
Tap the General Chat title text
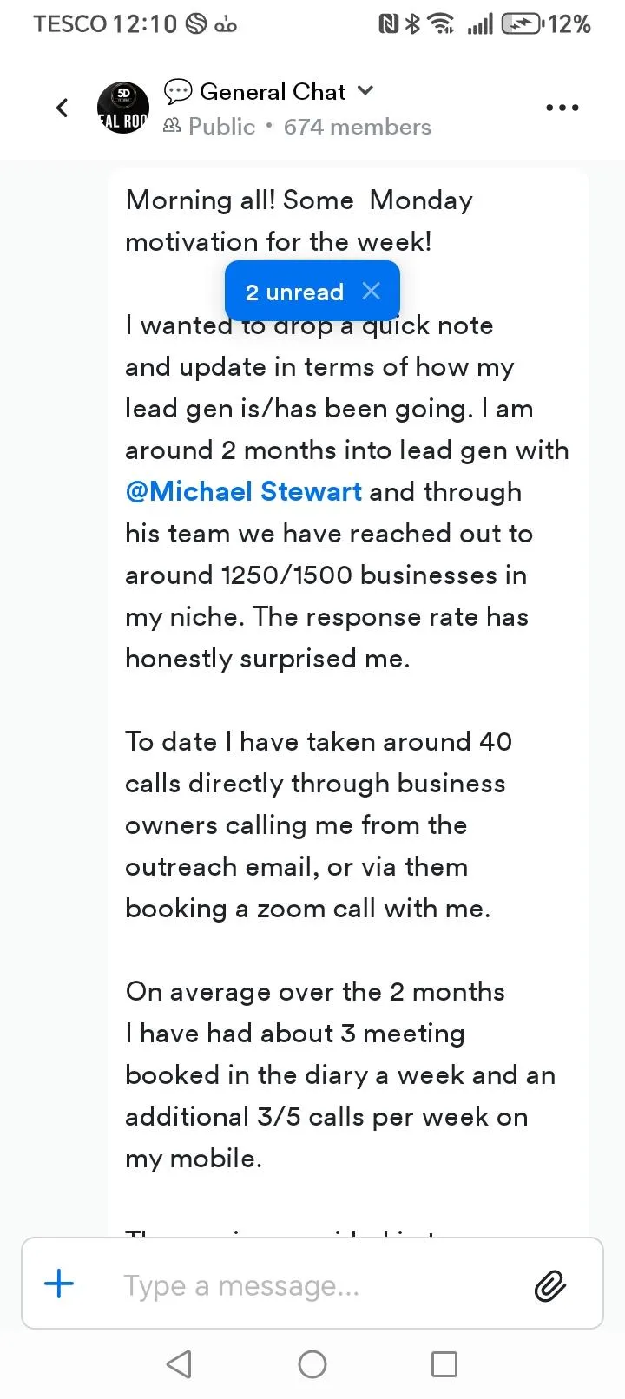[273, 91]
